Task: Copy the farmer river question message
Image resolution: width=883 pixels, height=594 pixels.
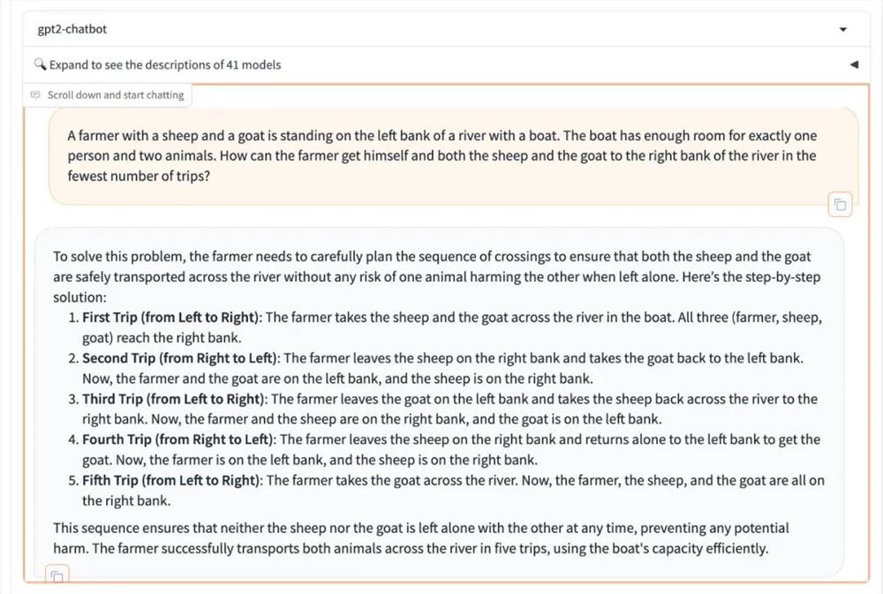Action: click(840, 205)
